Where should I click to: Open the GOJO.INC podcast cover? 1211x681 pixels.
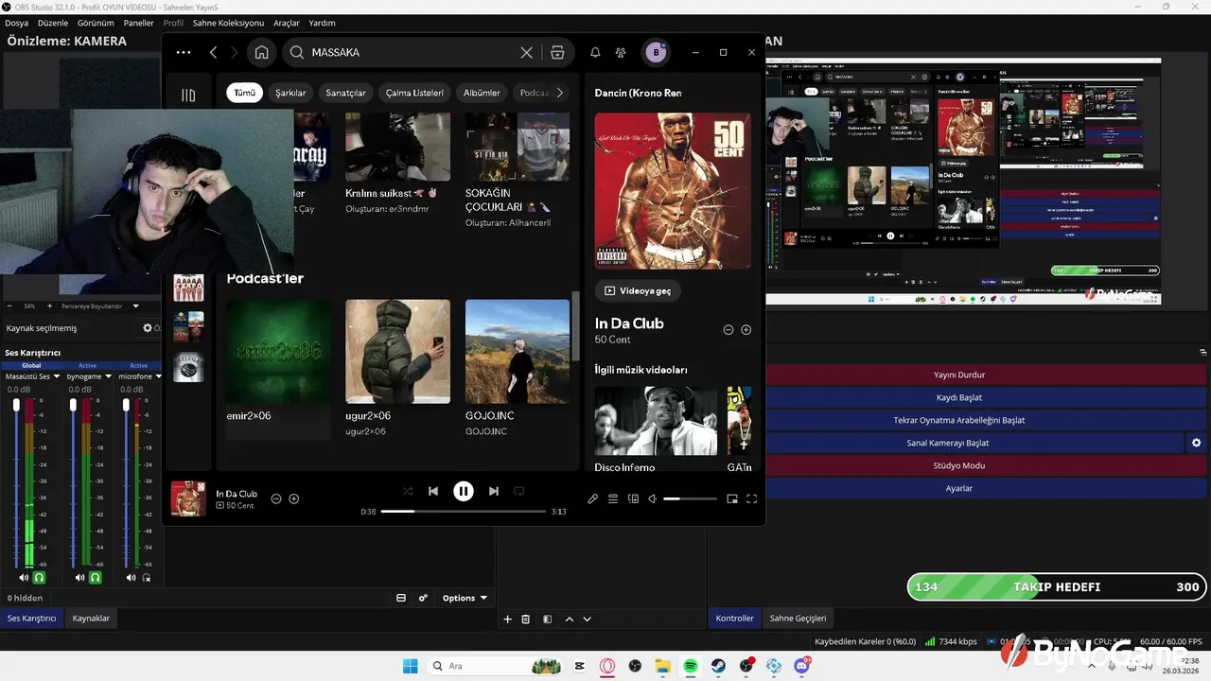(x=518, y=352)
